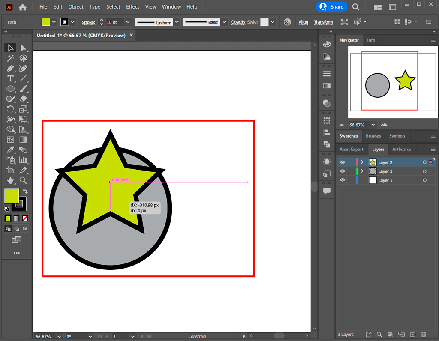Click the Transform link in the control bar
The width and height of the screenshot is (439, 341).
pos(323,22)
